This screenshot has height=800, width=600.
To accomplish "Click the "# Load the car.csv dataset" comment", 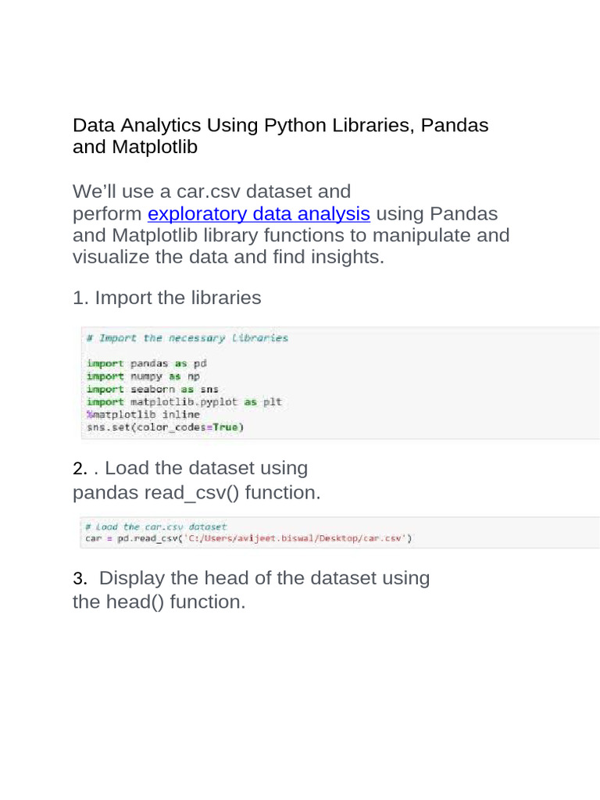I will click(155, 527).
